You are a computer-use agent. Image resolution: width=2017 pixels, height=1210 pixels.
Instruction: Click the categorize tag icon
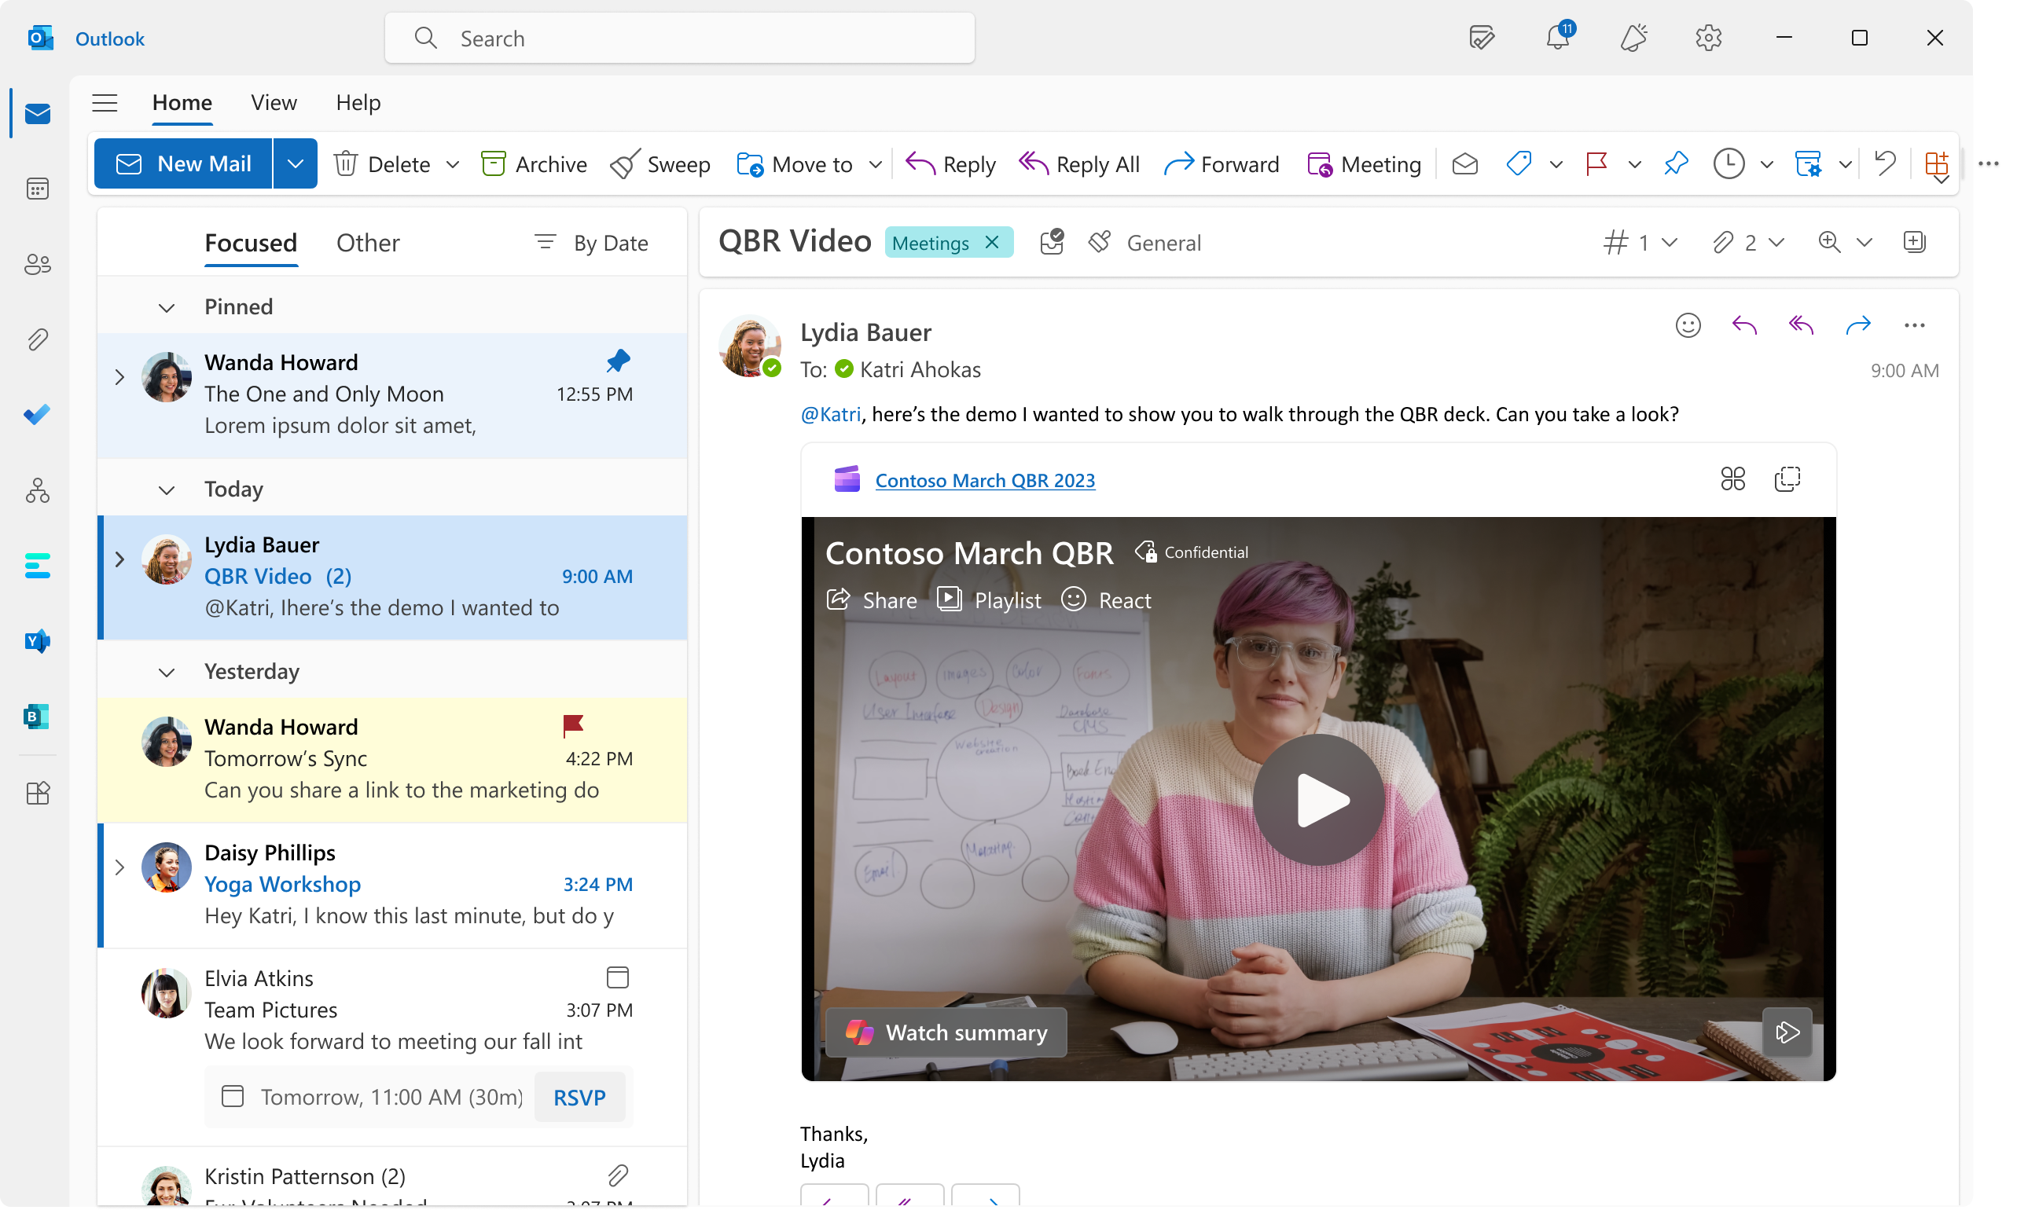[1519, 164]
